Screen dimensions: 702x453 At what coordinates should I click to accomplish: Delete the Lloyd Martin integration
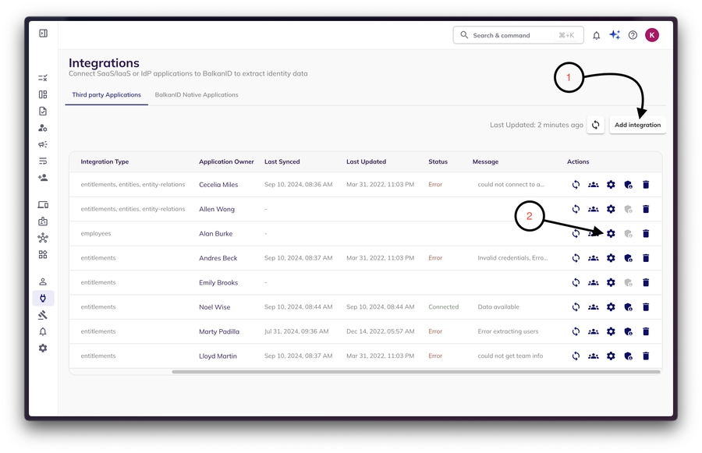click(646, 356)
